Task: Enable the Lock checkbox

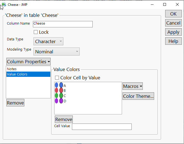Action: pyautogui.click(x=36, y=32)
